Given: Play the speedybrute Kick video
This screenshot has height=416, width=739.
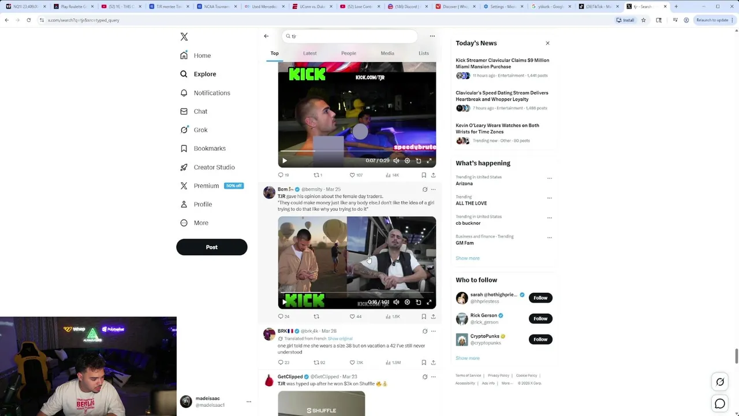Looking at the screenshot, I should point(285,161).
